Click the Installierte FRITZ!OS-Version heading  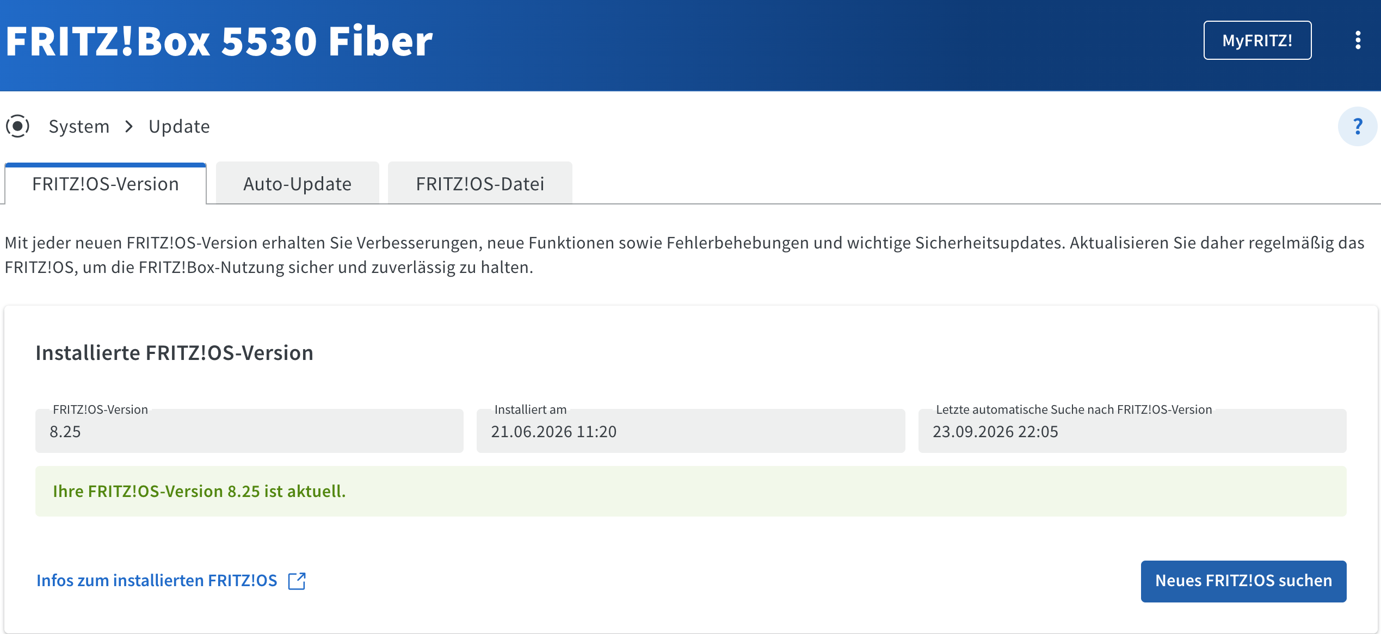[x=175, y=353]
